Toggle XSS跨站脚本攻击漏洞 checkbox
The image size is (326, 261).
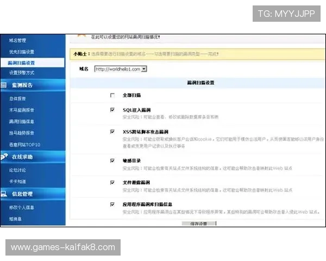pos(112,132)
